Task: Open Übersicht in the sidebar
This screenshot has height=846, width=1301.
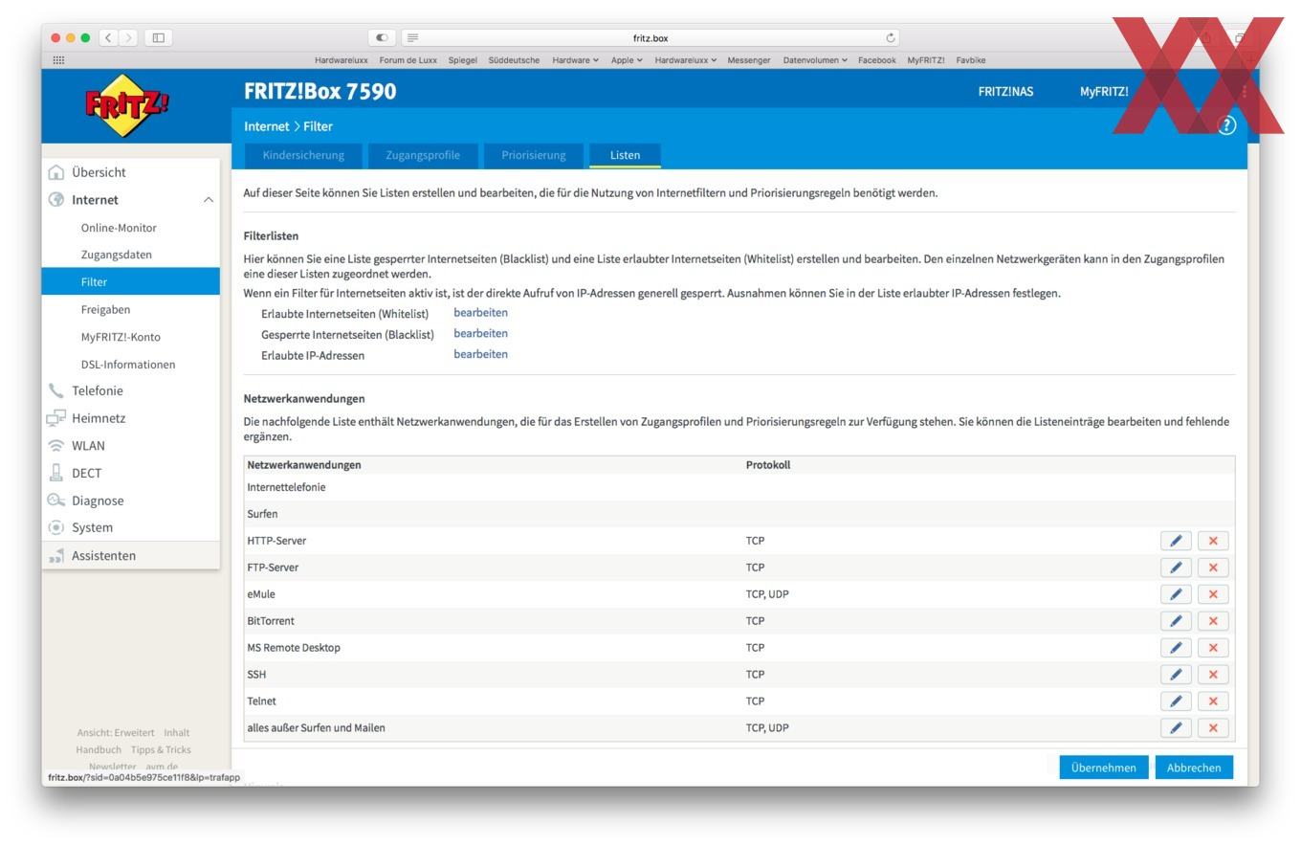Action: tap(130, 172)
